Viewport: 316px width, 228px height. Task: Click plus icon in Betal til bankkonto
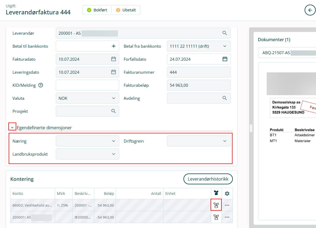pos(114,46)
